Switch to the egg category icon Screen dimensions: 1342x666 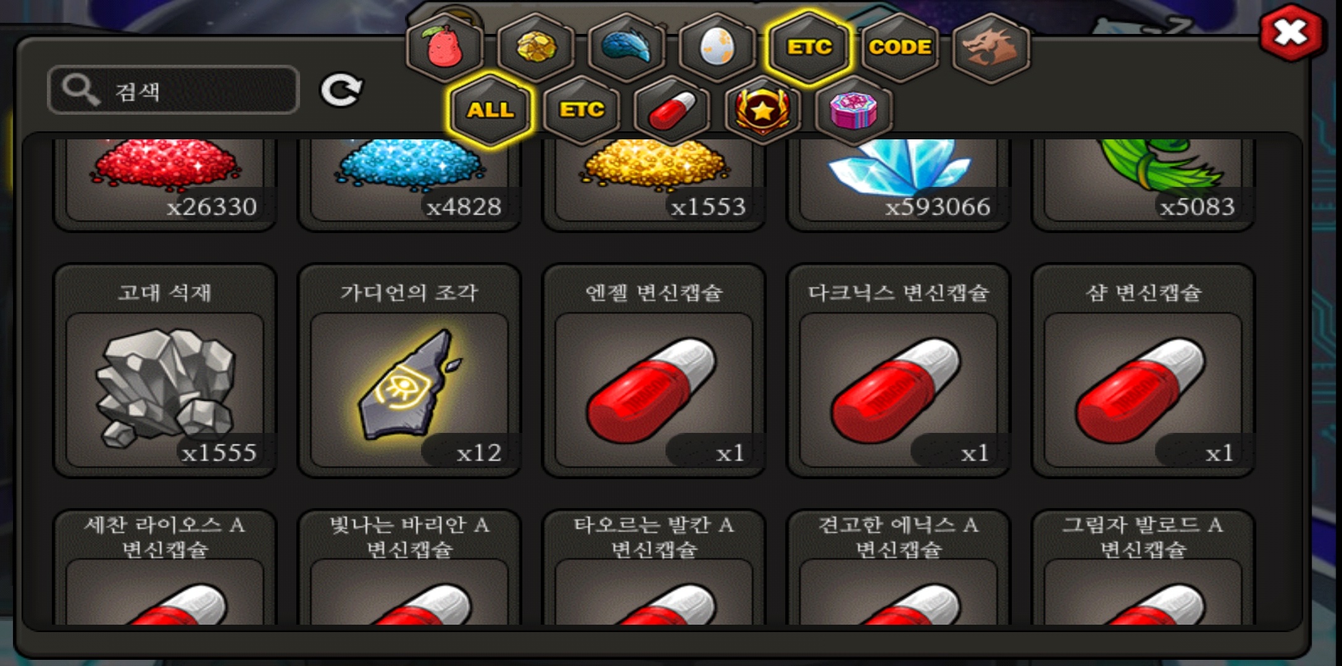(717, 47)
